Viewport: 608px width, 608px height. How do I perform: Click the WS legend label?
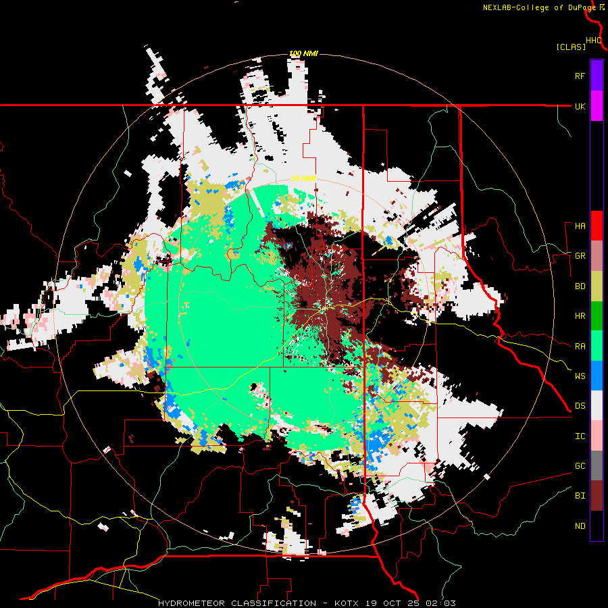pyautogui.click(x=580, y=376)
